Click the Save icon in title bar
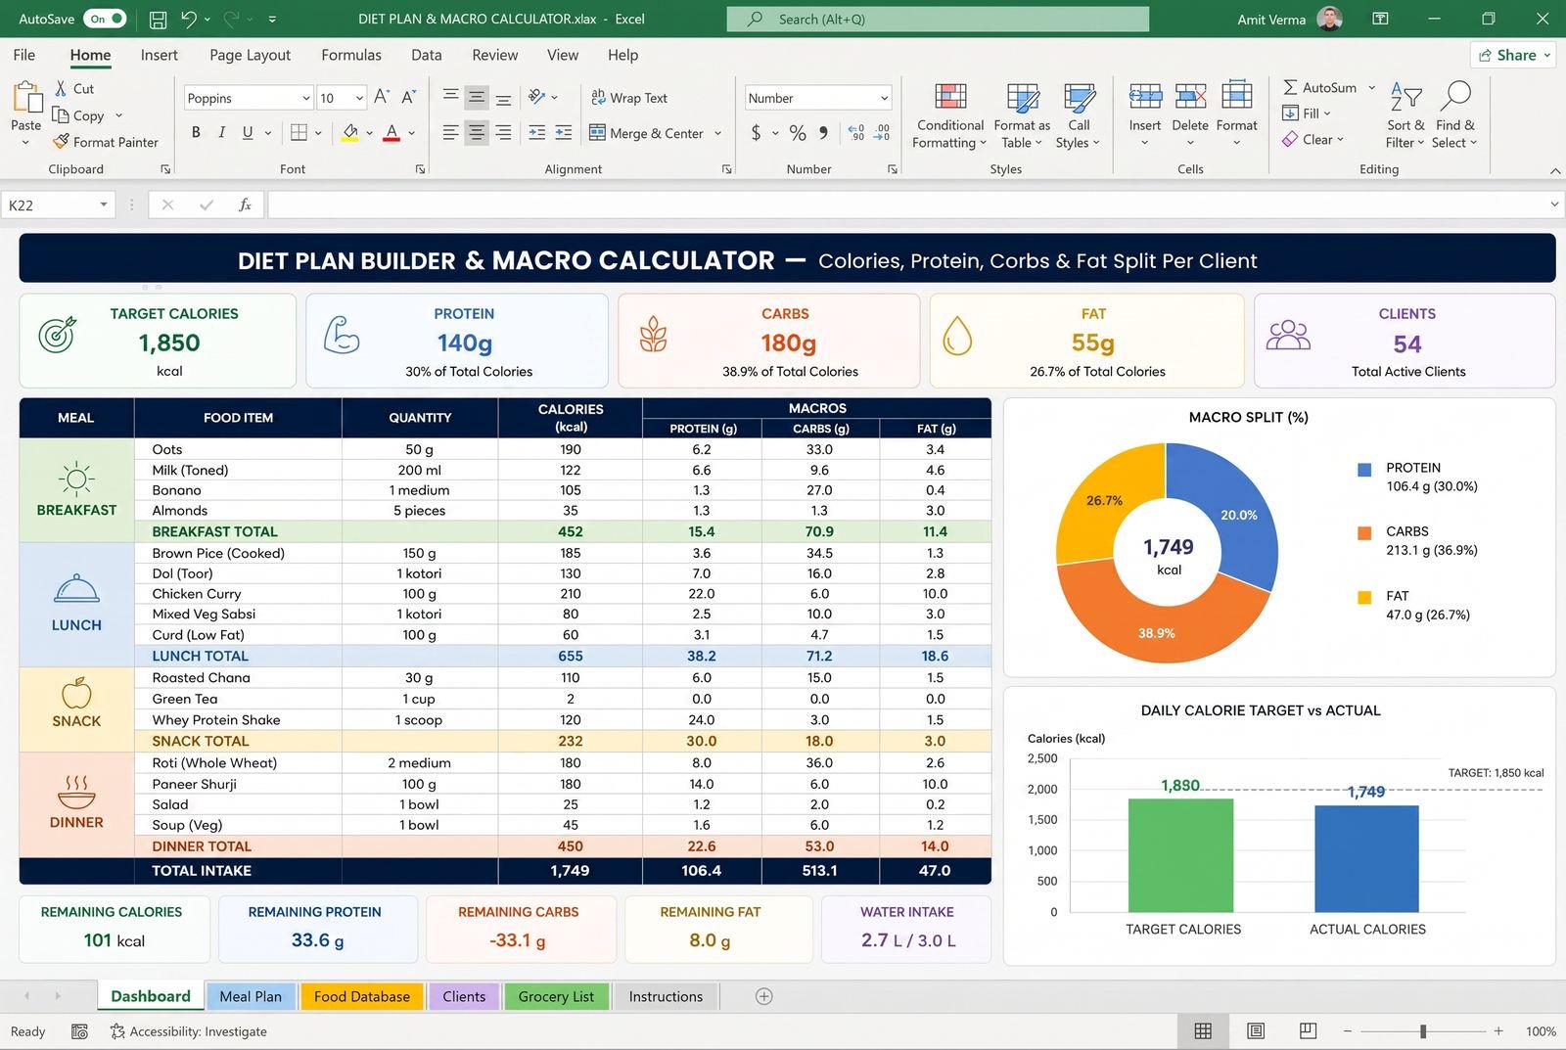1566x1050 pixels. point(158,19)
